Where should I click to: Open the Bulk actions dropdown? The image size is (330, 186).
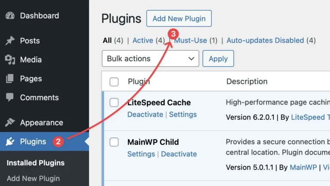150,58
